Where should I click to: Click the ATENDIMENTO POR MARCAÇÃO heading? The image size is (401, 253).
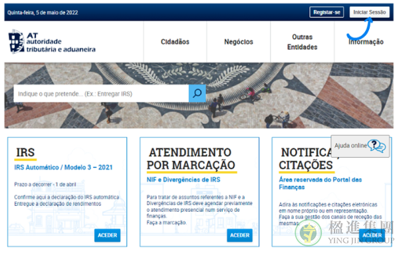point(191,158)
